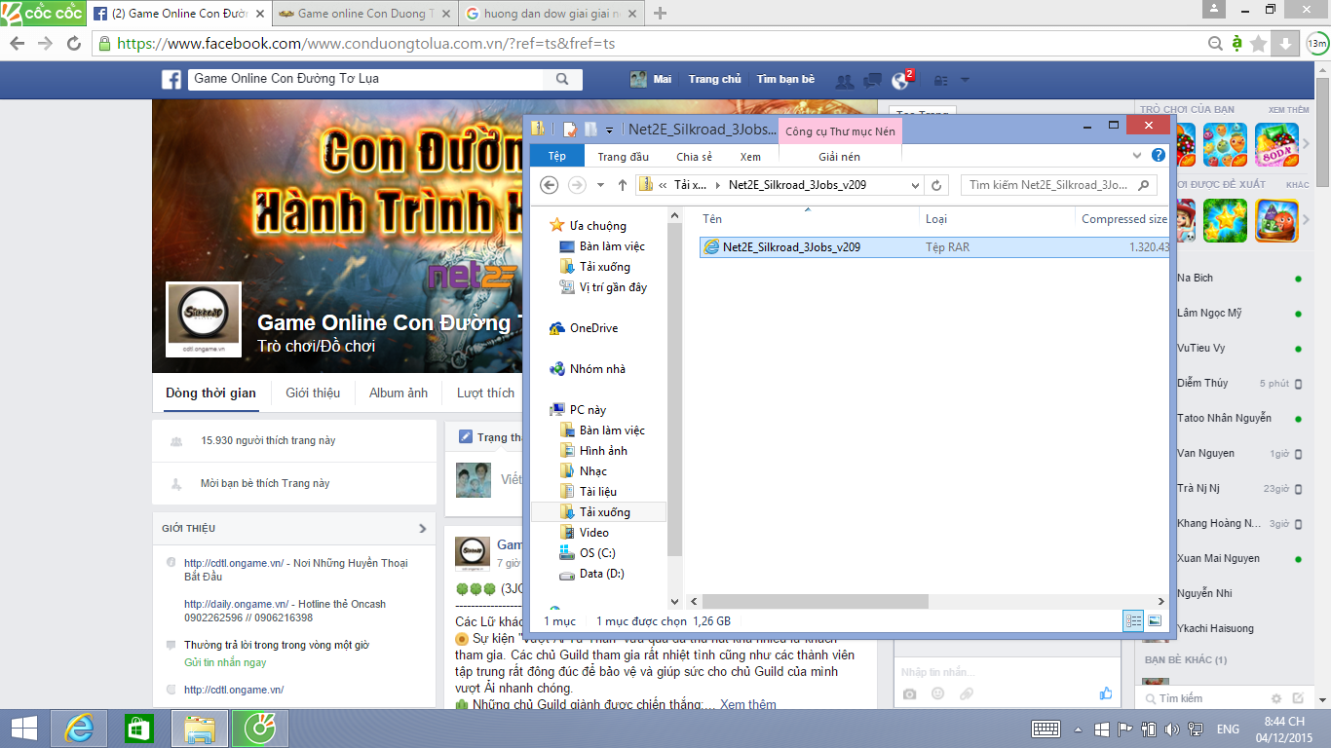Select OneDrive in navigation pane
Image resolution: width=1331 pixels, height=748 pixels.
click(x=593, y=328)
